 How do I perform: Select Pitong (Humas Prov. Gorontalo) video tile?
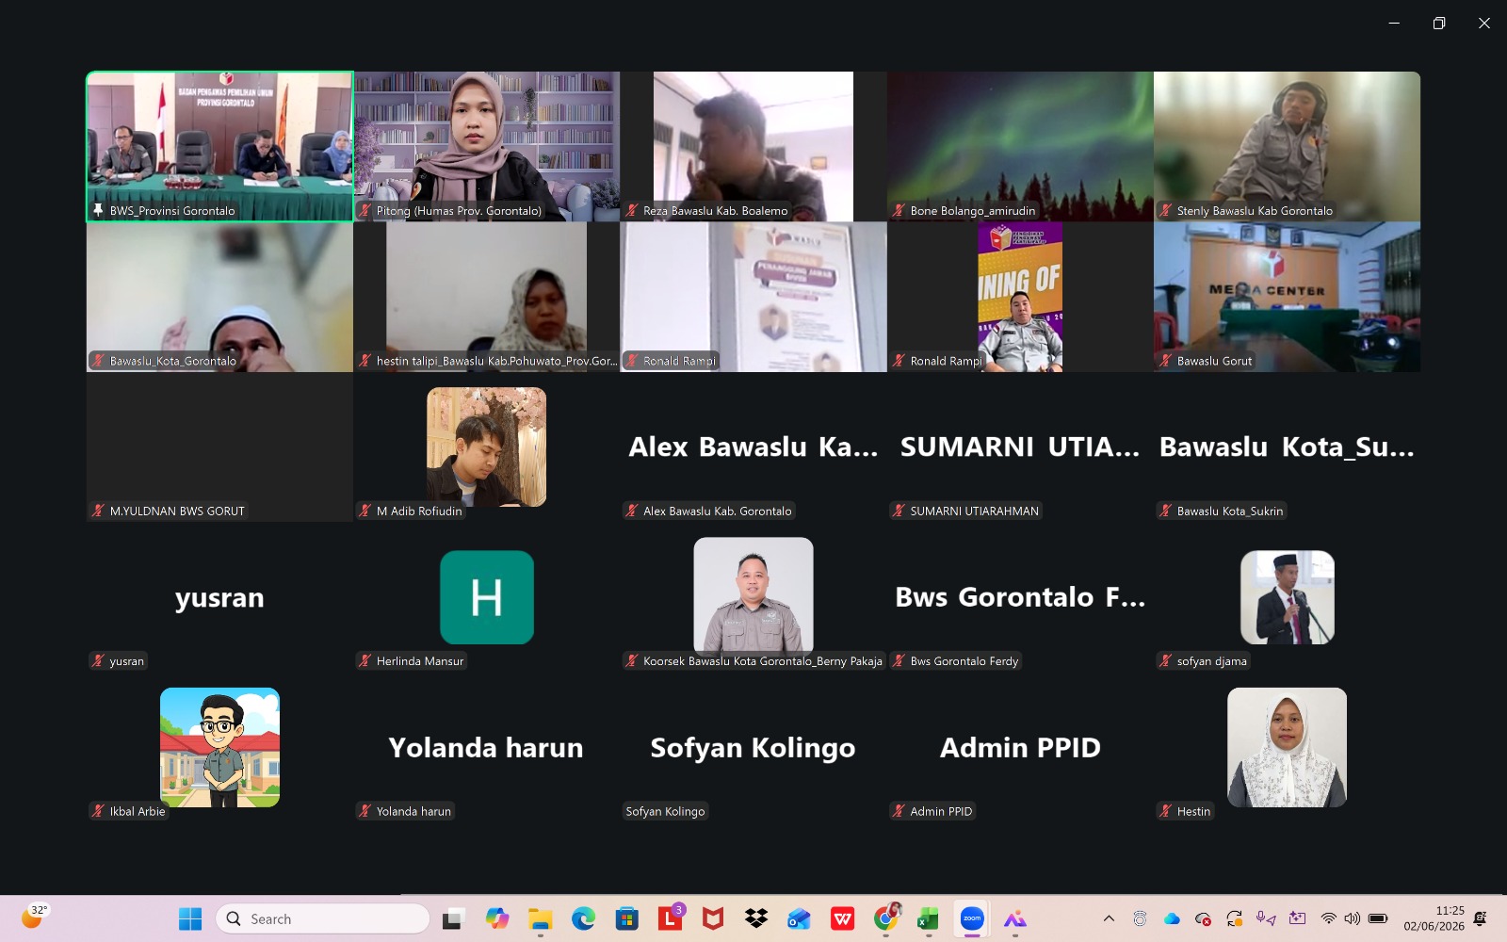[487, 146]
